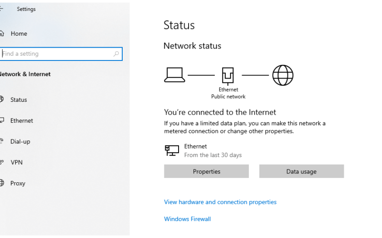Viewport: 382px width, 238px height.
Task: Click the back arrow in Settings header
Action: [1, 9]
